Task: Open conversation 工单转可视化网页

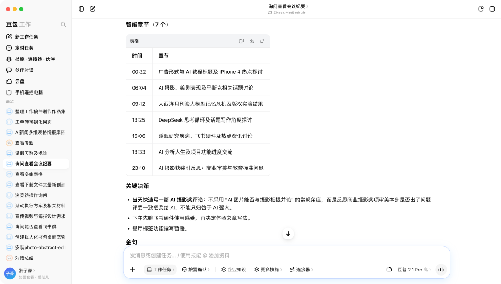Action: pos(36,122)
